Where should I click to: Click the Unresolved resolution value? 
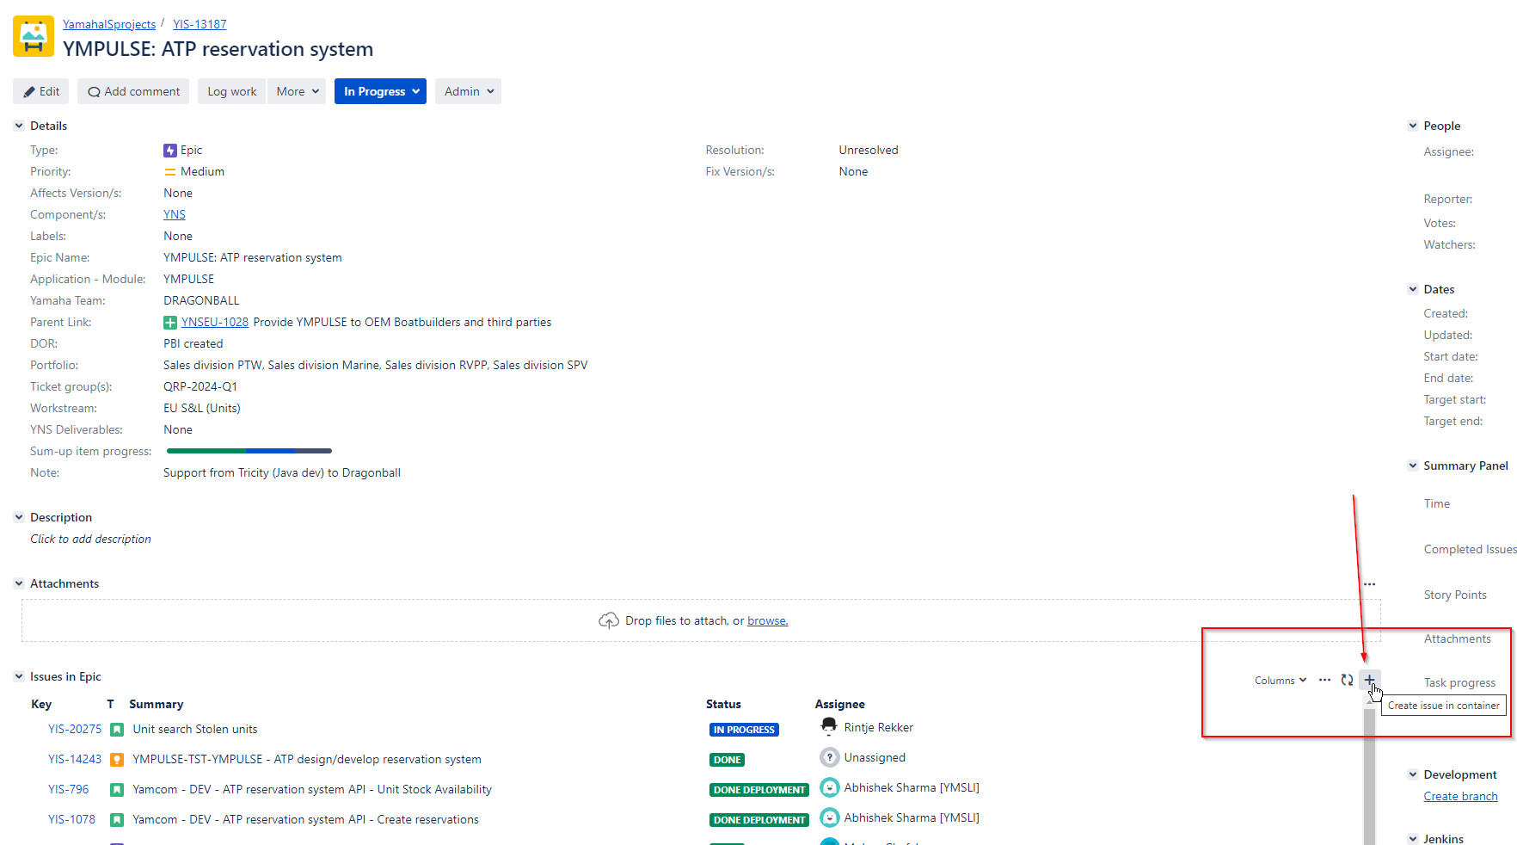(x=869, y=150)
